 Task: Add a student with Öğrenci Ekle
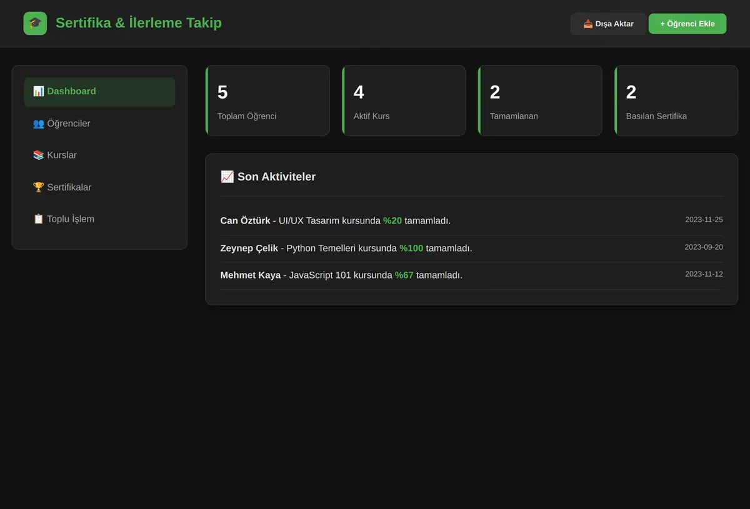(687, 24)
